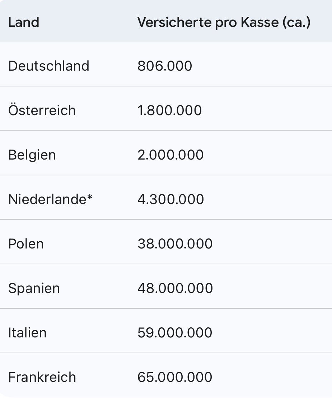The image size is (332, 398).
Task: Click the 4.300.000 value
Action: pos(170,199)
